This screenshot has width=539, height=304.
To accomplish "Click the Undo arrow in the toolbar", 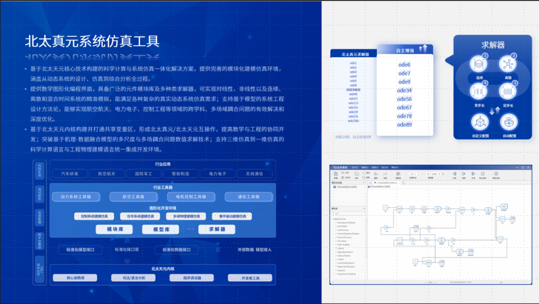I will [x=376, y=173].
